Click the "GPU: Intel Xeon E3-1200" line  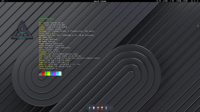[x=69, y=58]
